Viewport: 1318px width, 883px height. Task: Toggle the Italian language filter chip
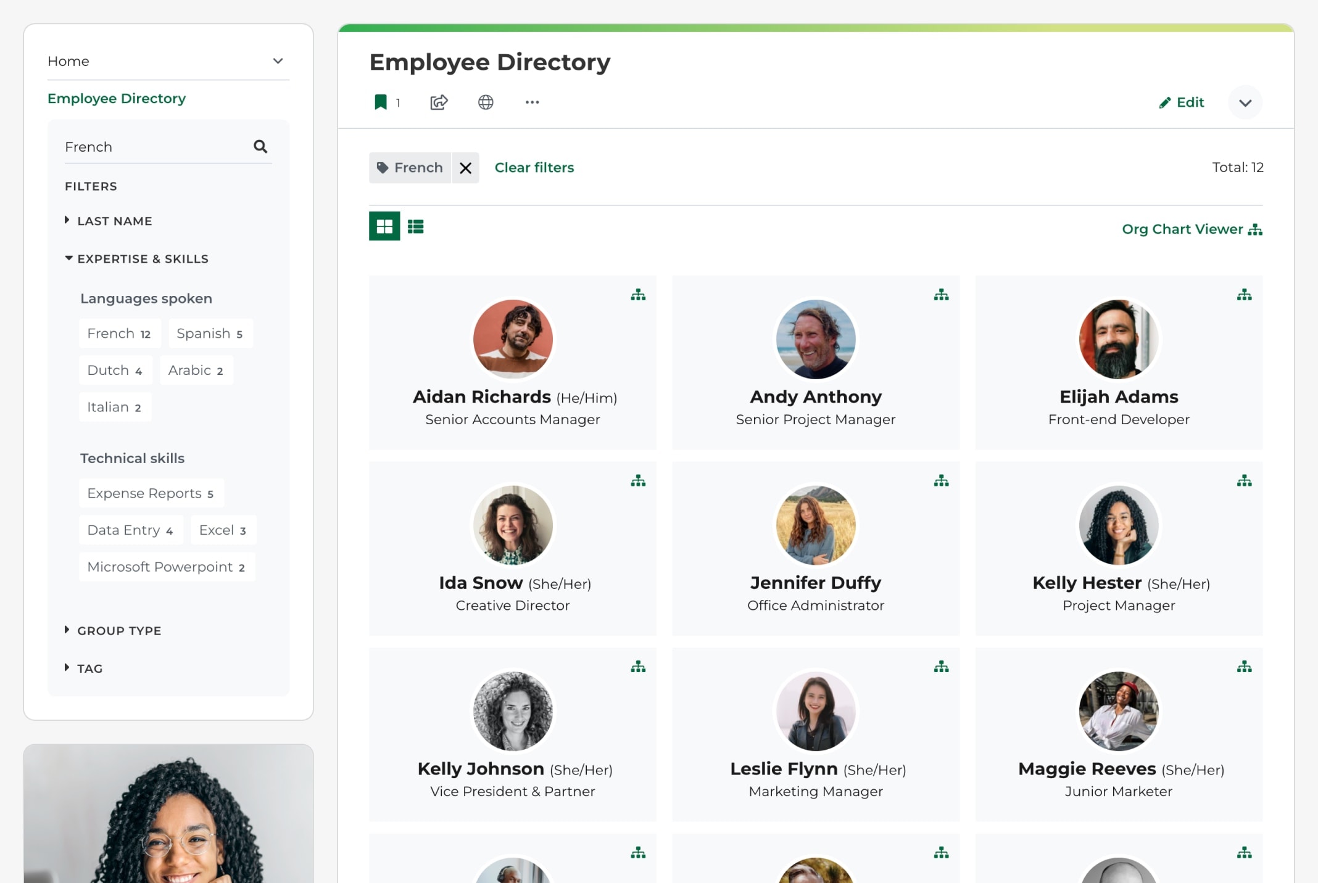[x=115, y=407]
